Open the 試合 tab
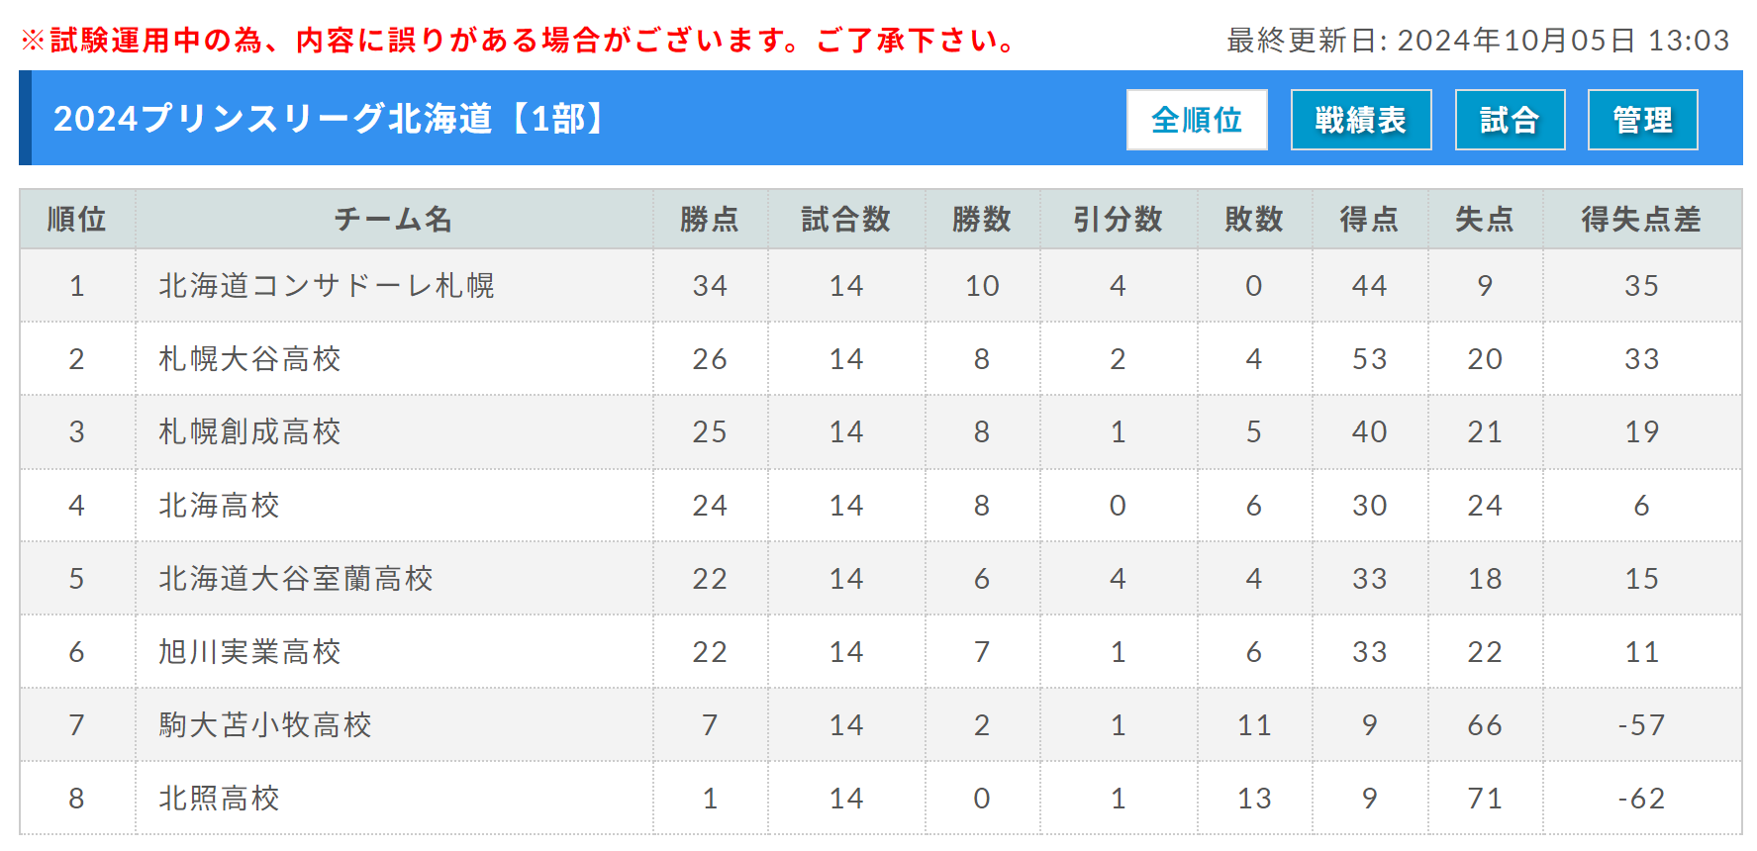 1510,120
